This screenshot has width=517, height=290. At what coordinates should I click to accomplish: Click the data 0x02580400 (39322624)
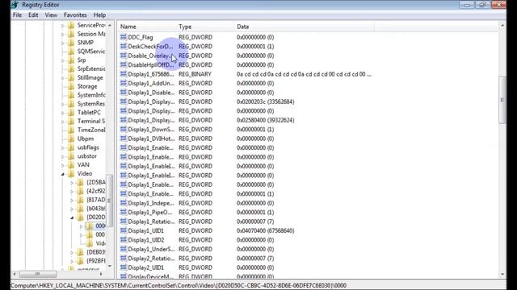click(x=265, y=120)
